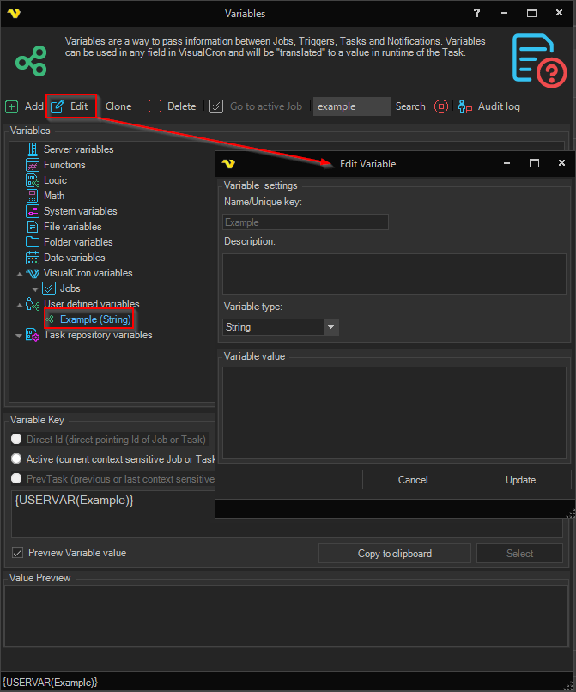Image resolution: width=576 pixels, height=692 pixels.
Task: Select the Server variables icon
Action: click(x=33, y=149)
